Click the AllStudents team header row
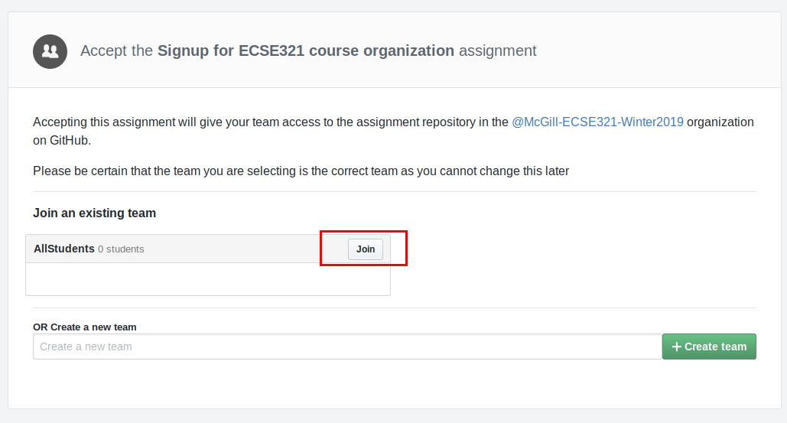 point(208,249)
